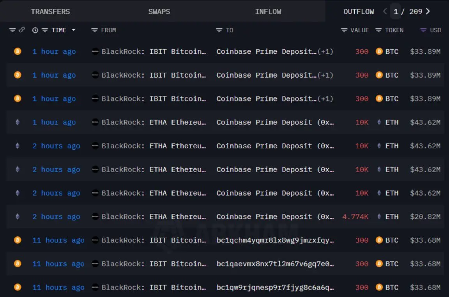449x297 pixels.
Task: Click the general filter icon left of the link icon
Action: click(x=12, y=30)
